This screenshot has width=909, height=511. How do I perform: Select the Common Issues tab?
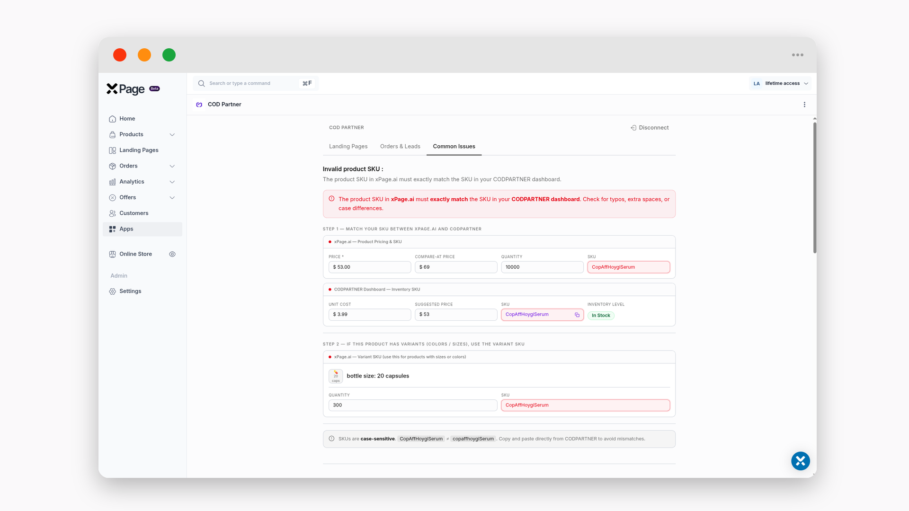454,146
